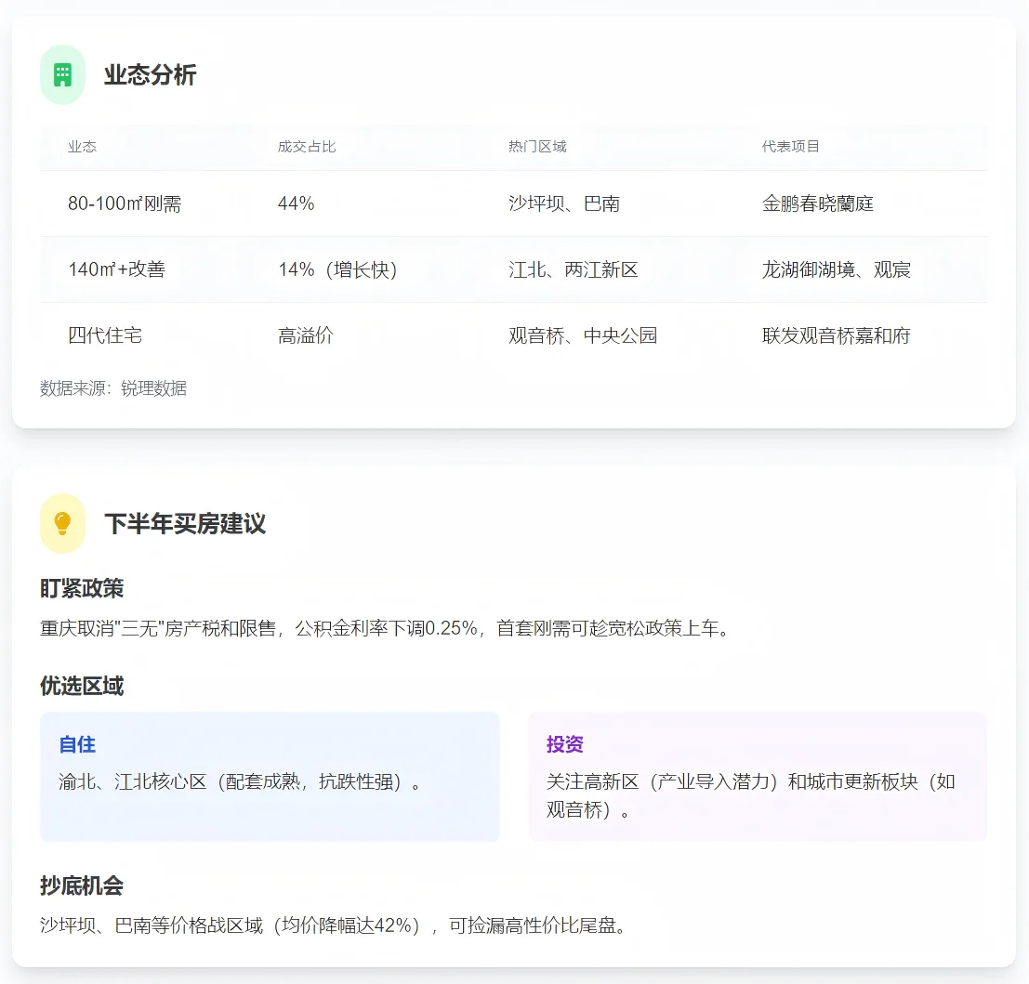The image size is (1029, 984).
Task: Click the 代表项目 column header
Action: coord(791,146)
